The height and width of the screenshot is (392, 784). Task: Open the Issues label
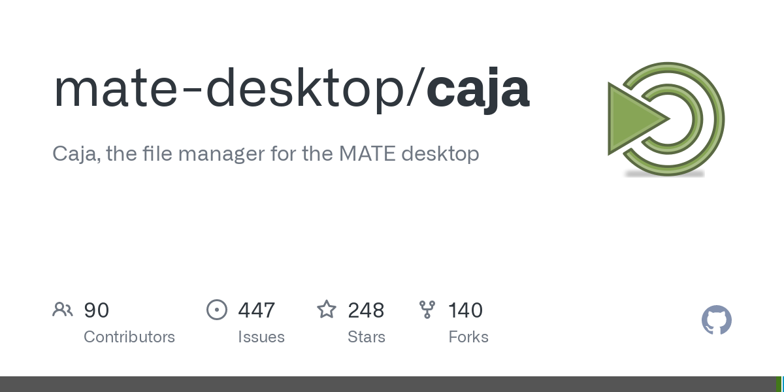coord(261,337)
